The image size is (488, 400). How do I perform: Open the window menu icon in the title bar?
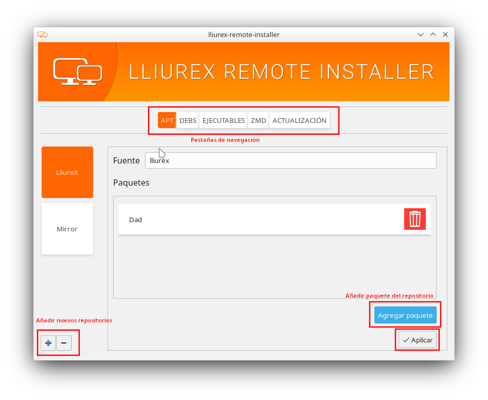[x=43, y=34]
